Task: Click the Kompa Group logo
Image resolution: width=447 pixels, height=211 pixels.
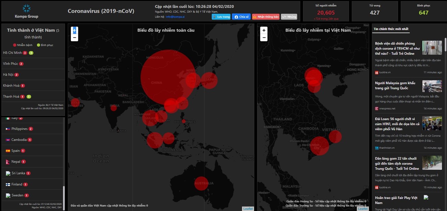Action: pos(26,11)
